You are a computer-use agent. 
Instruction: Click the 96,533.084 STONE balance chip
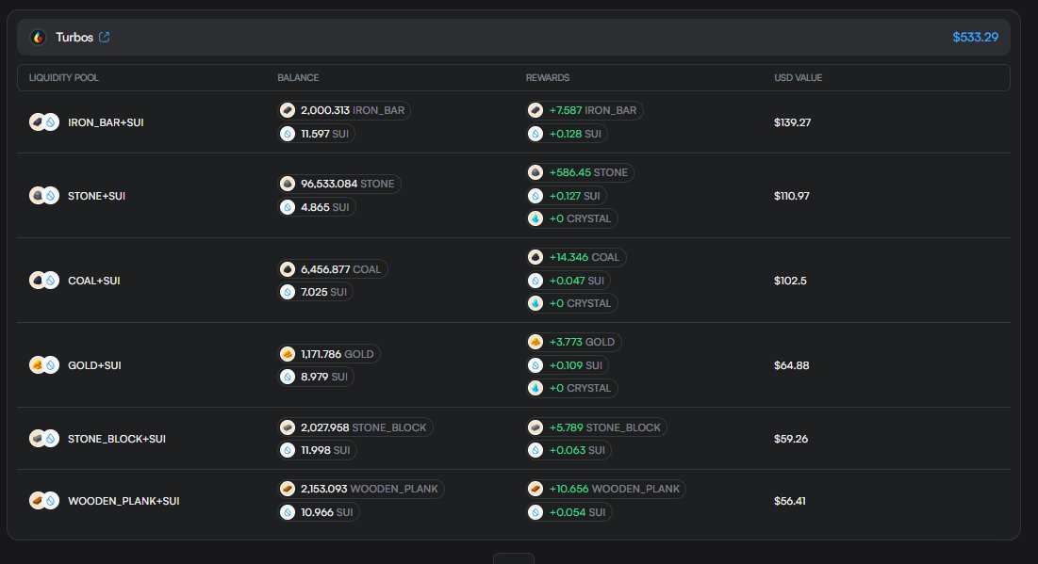339,184
